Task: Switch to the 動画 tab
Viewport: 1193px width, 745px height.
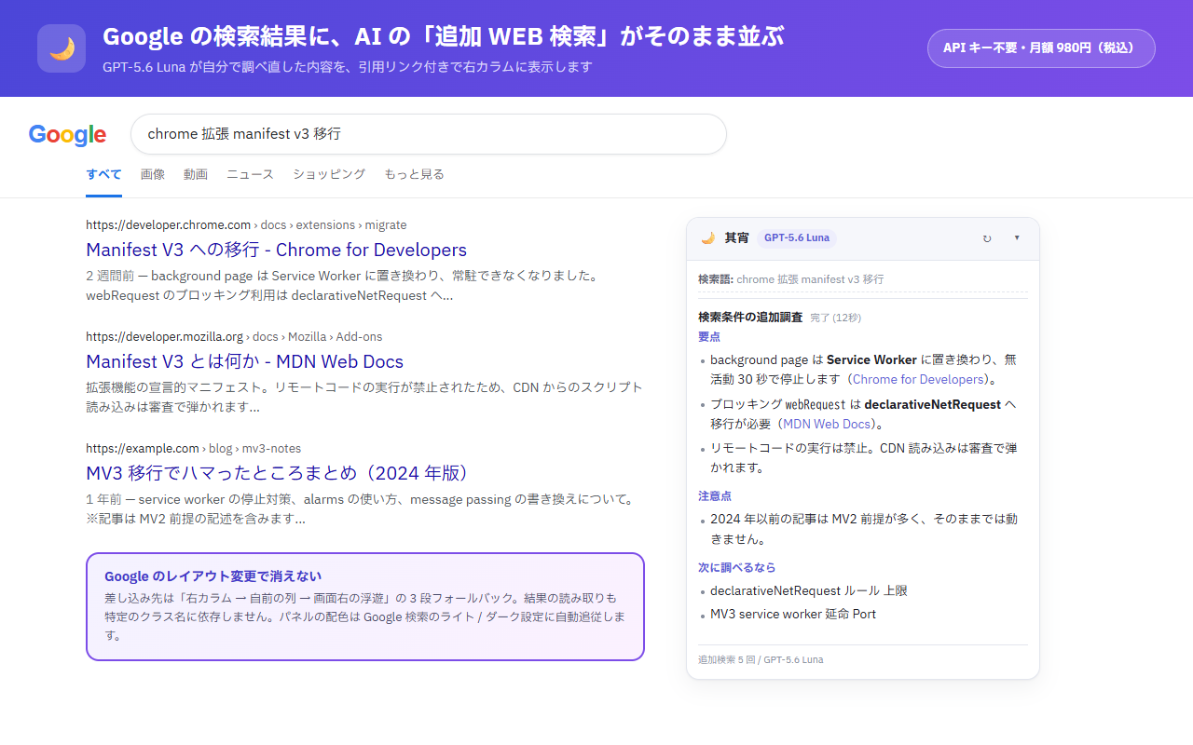Action: coord(196,174)
